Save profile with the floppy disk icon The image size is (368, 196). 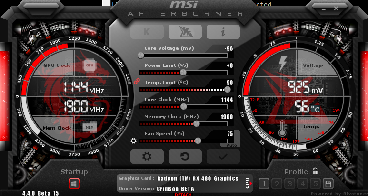(328, 184)
